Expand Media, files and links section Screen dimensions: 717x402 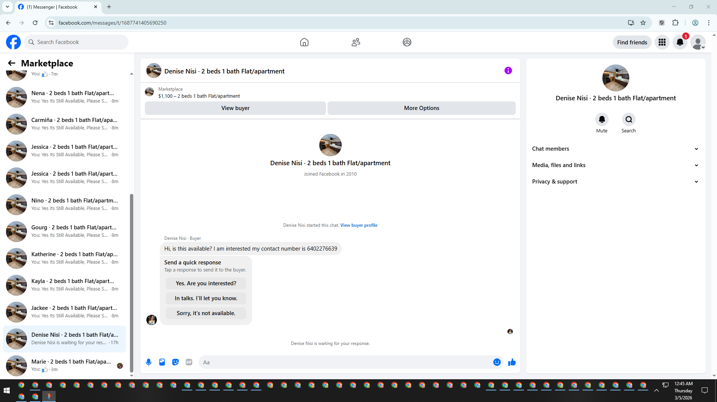615,165
